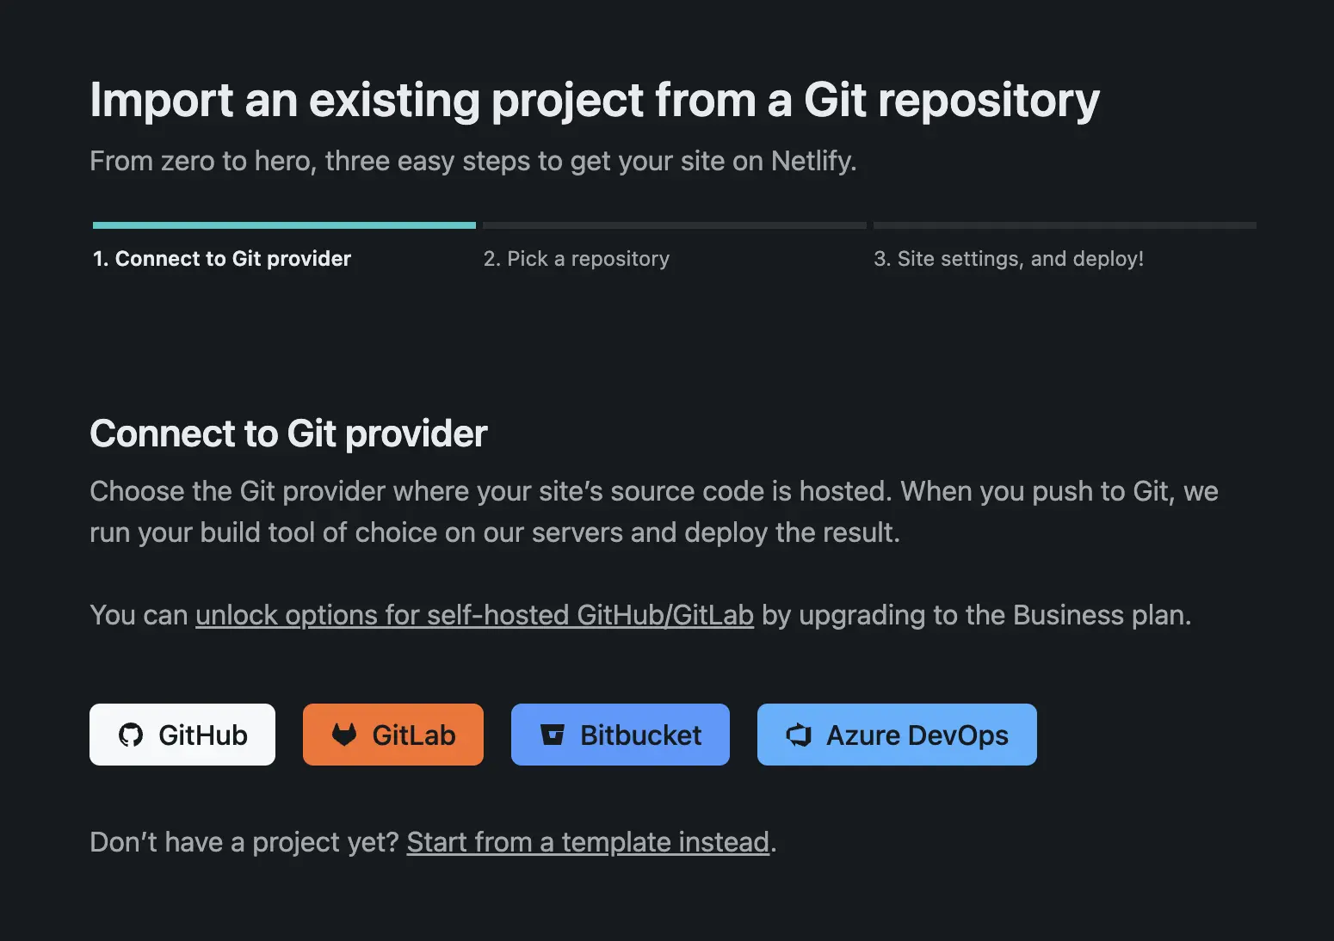1334x941 pixels.
Task: Click the GitHub logo icon
Action: (x=131, y=735)
